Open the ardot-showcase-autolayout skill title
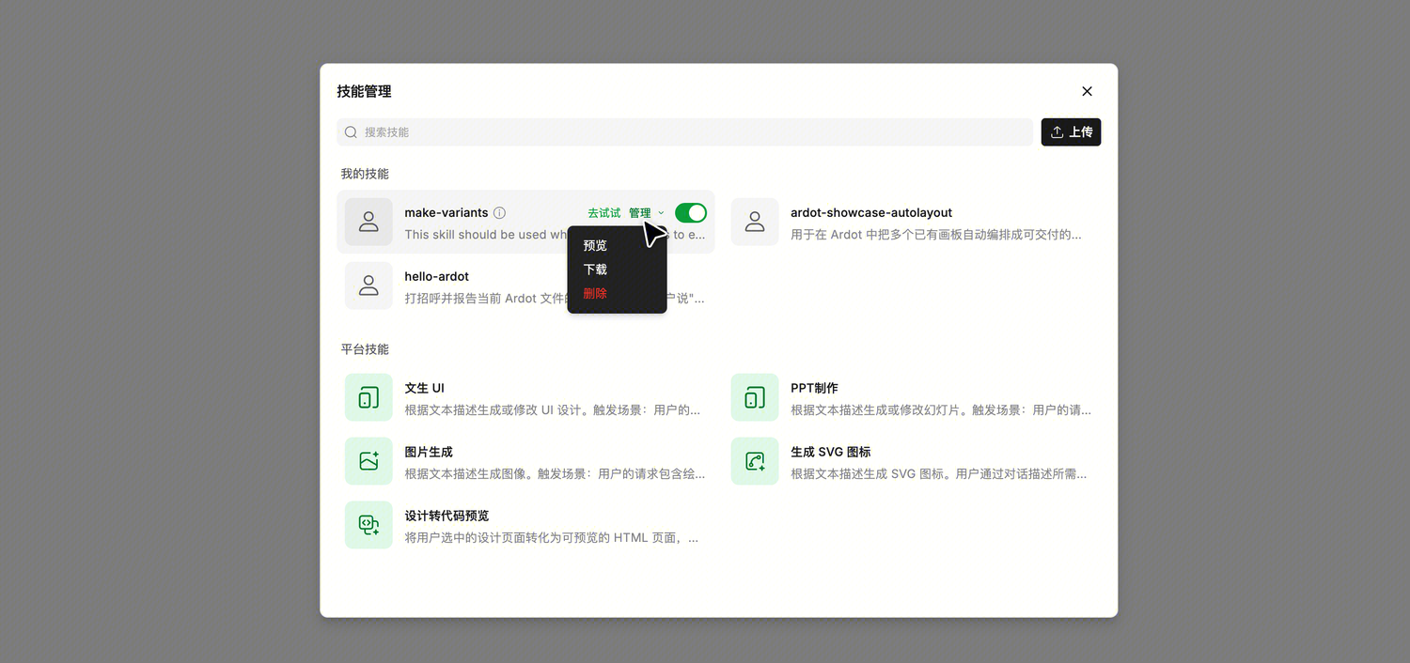 click(871, 213)
